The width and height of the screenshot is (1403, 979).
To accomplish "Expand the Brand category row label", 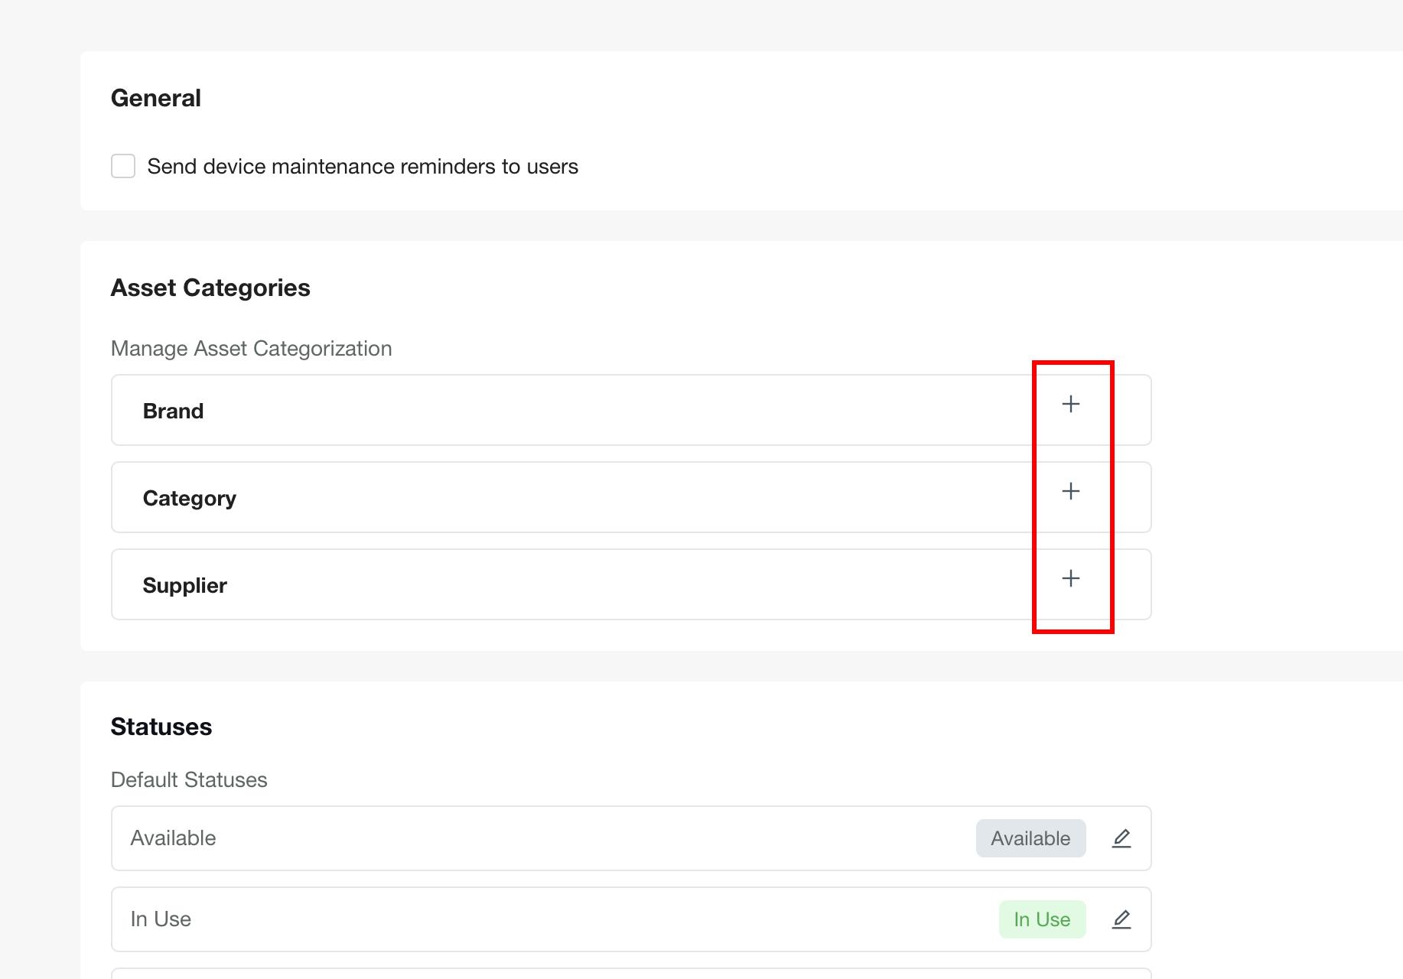I will pos(173,411).
